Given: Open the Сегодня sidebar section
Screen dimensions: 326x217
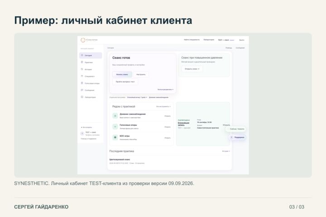Looking at the screenshot, I should pos(91,56).
